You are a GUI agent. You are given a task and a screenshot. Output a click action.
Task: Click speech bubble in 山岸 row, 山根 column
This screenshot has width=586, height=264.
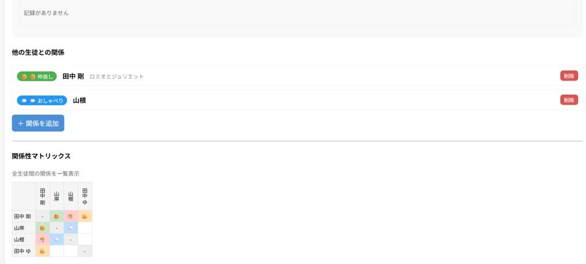[70, 228]
